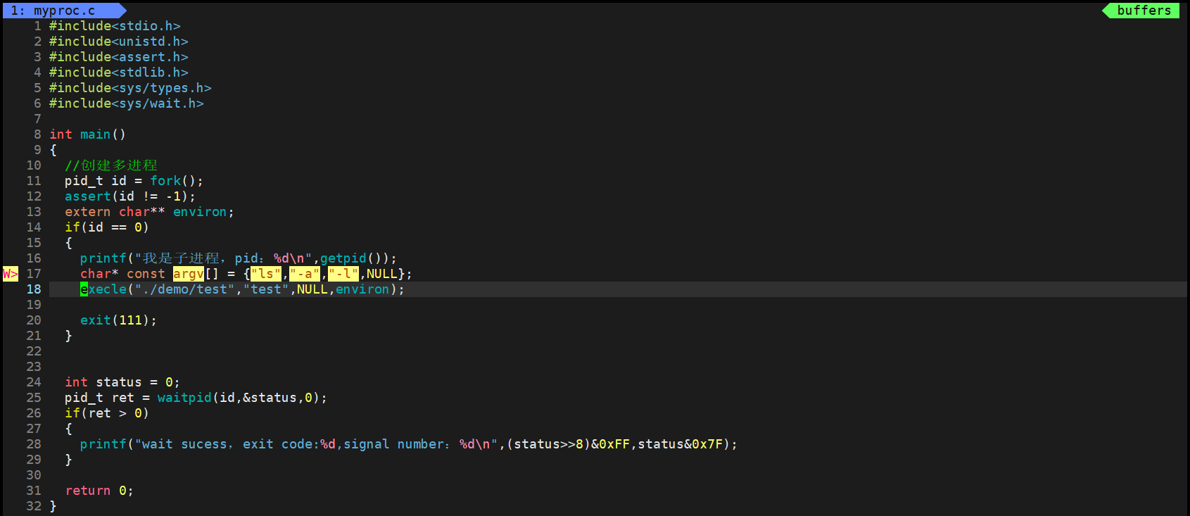This screenshot has height=516, width=1190.
Task: Click the highlighted "-a" string
Action: click(305, 274)
